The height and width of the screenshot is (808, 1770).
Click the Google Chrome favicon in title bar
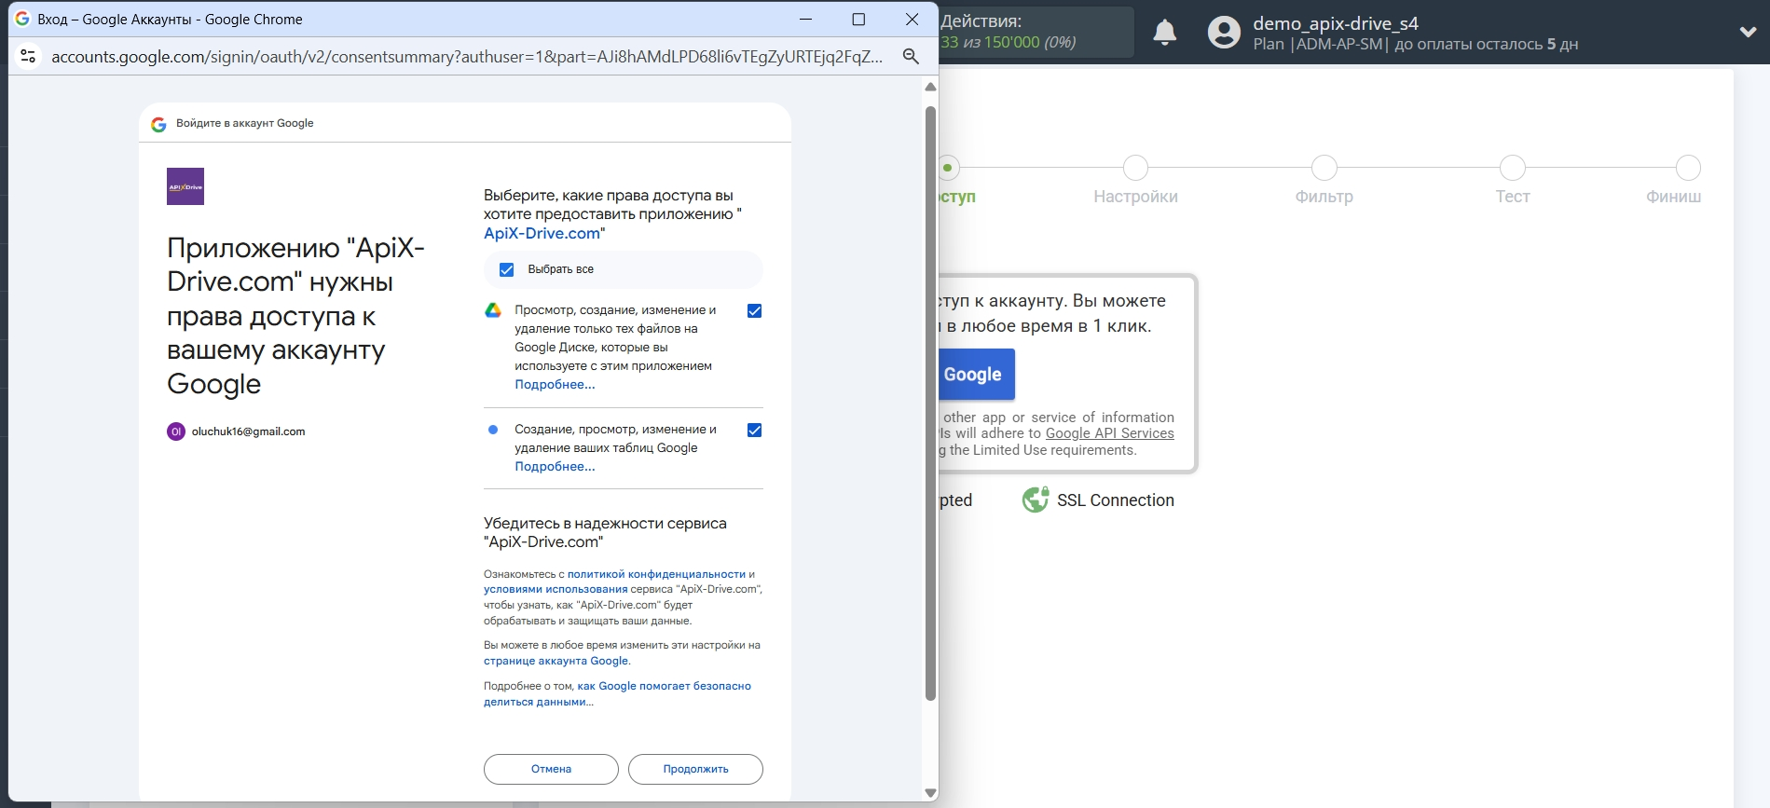click(x=22, y=19)
